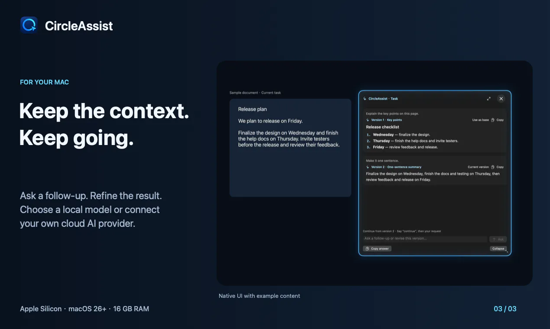This screenshot has height=329, width=550.
Task: Click the 'Native UI with example content' caption
Action: coord(259,296)
